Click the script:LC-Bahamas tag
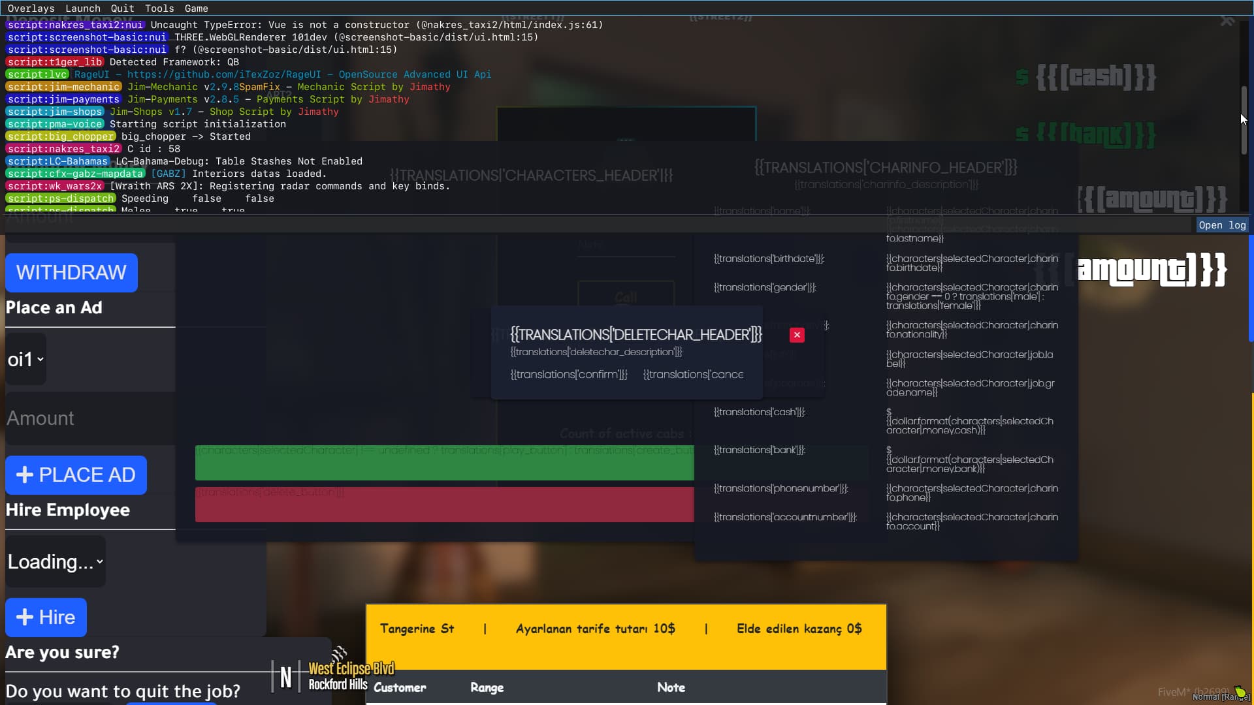The width and height of the screenshot is (1254, 705). [x=57, y=161]
